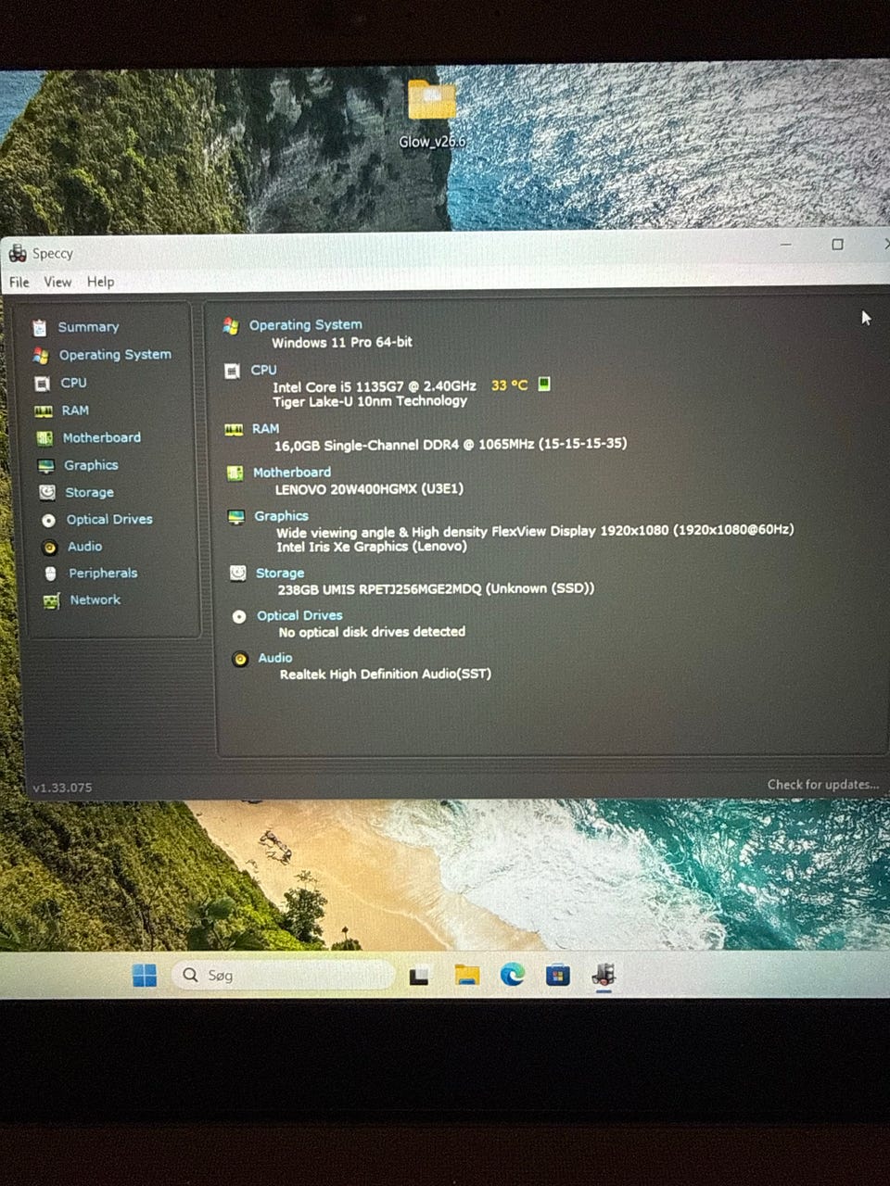Click the Graphics heading link in summary

[281, 516]
